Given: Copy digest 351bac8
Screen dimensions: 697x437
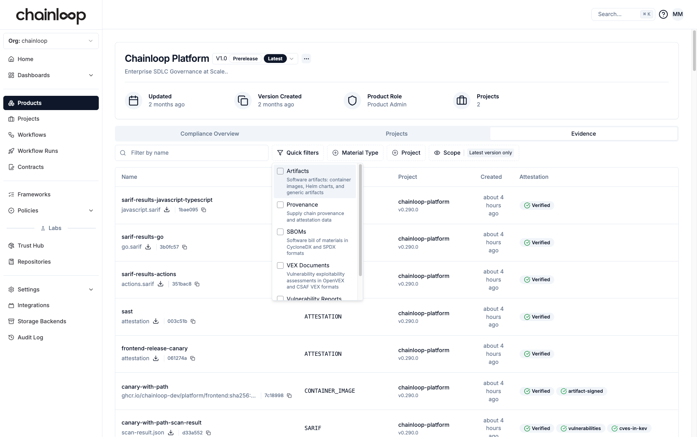Looking at the screenshot, I should (197, 284).
